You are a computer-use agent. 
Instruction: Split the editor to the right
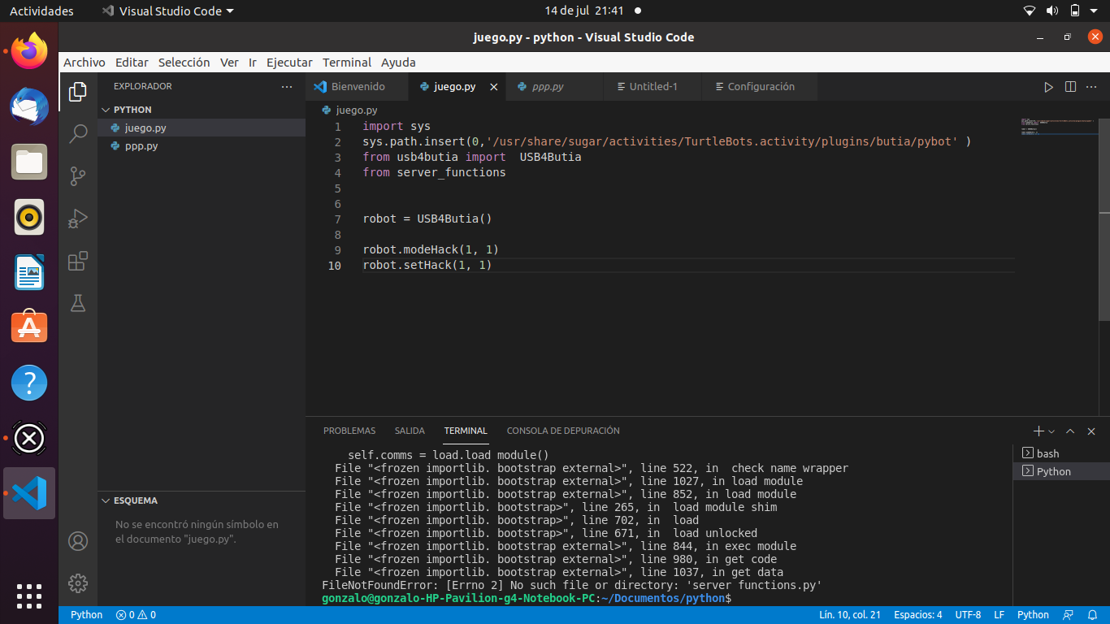point(1070,86)
